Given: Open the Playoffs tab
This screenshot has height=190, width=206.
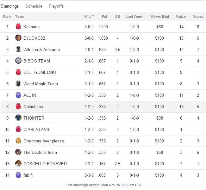Looking at the screenshot, I should point(56,6).
